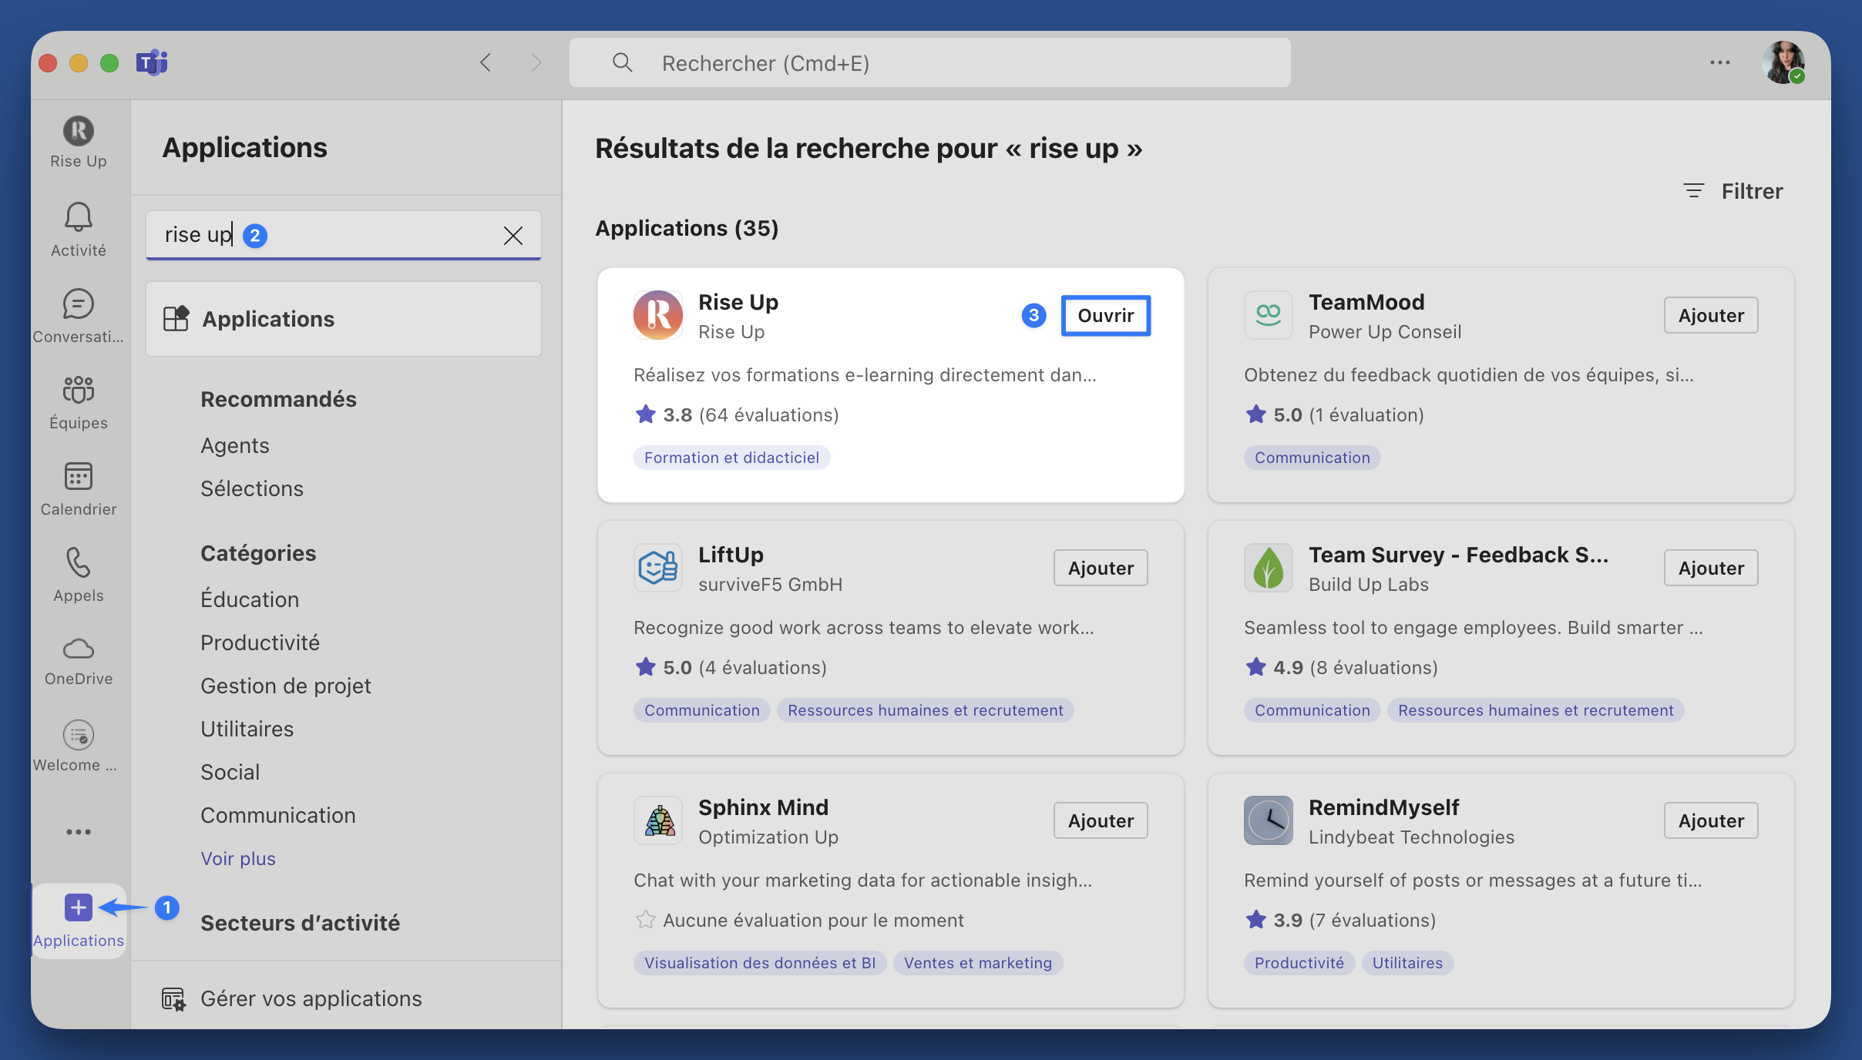
Task: Open the pinned Rise Up sidebar app
Action: tap(78, 132)
